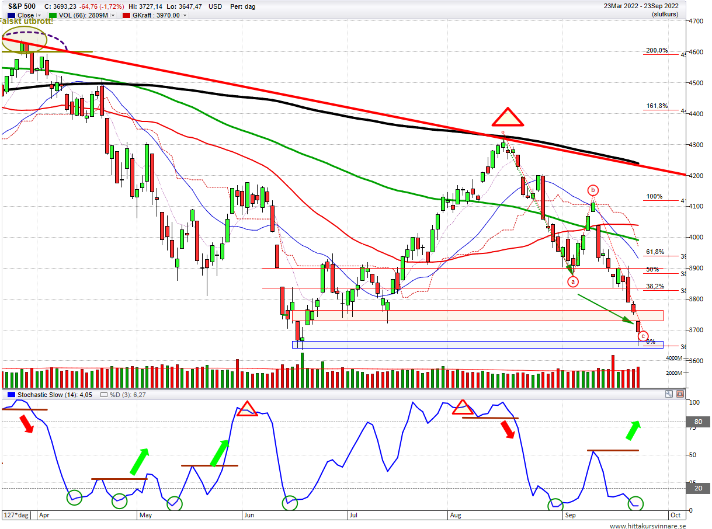The image size is (712, 529).
Task: Click the 161,8% Fibonacci level label
Action: [657, 106]
